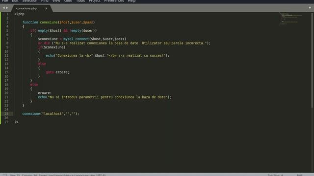Open the Find menu
This screenshot has width=314, height=176.
coord(45,1)
